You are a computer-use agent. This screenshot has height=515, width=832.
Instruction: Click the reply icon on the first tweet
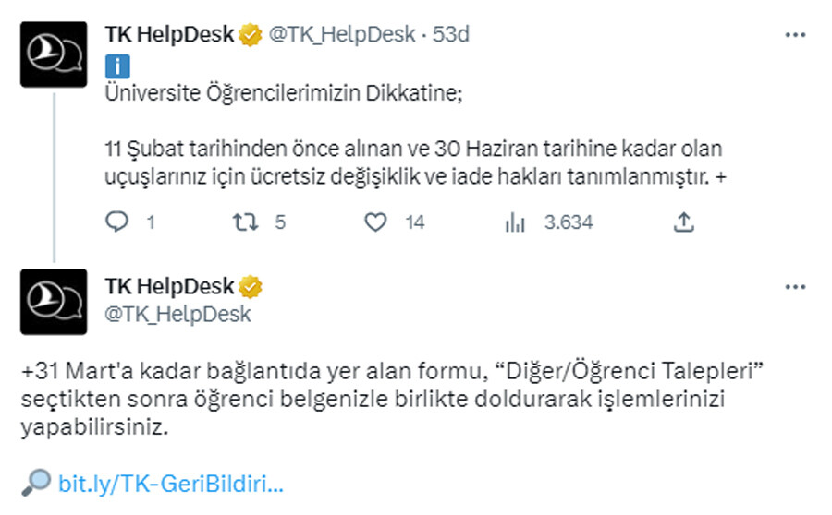click(117, 222)
